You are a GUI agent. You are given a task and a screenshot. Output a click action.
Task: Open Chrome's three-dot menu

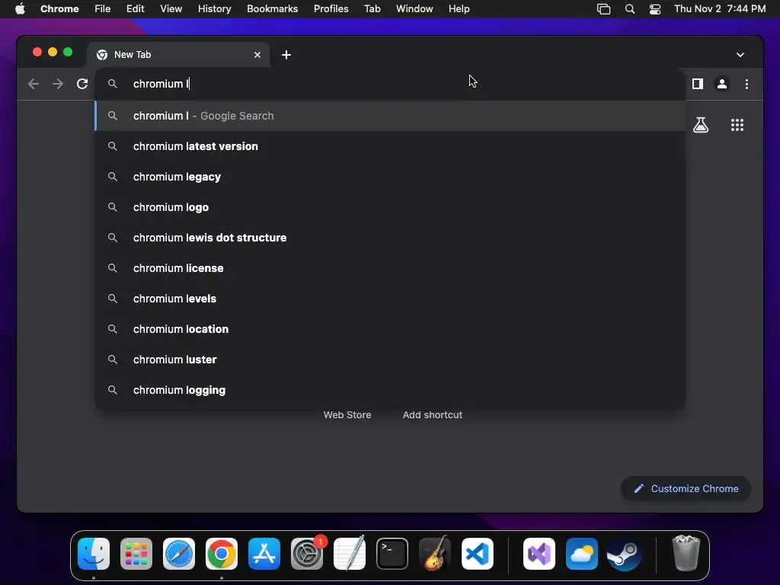click(746, 84)
